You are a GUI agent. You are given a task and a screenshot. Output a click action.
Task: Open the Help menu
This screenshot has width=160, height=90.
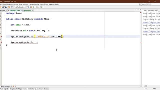point(57,4)
